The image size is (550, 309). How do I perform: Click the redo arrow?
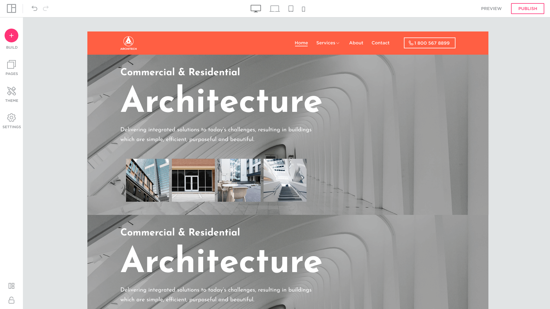point(46,9)
